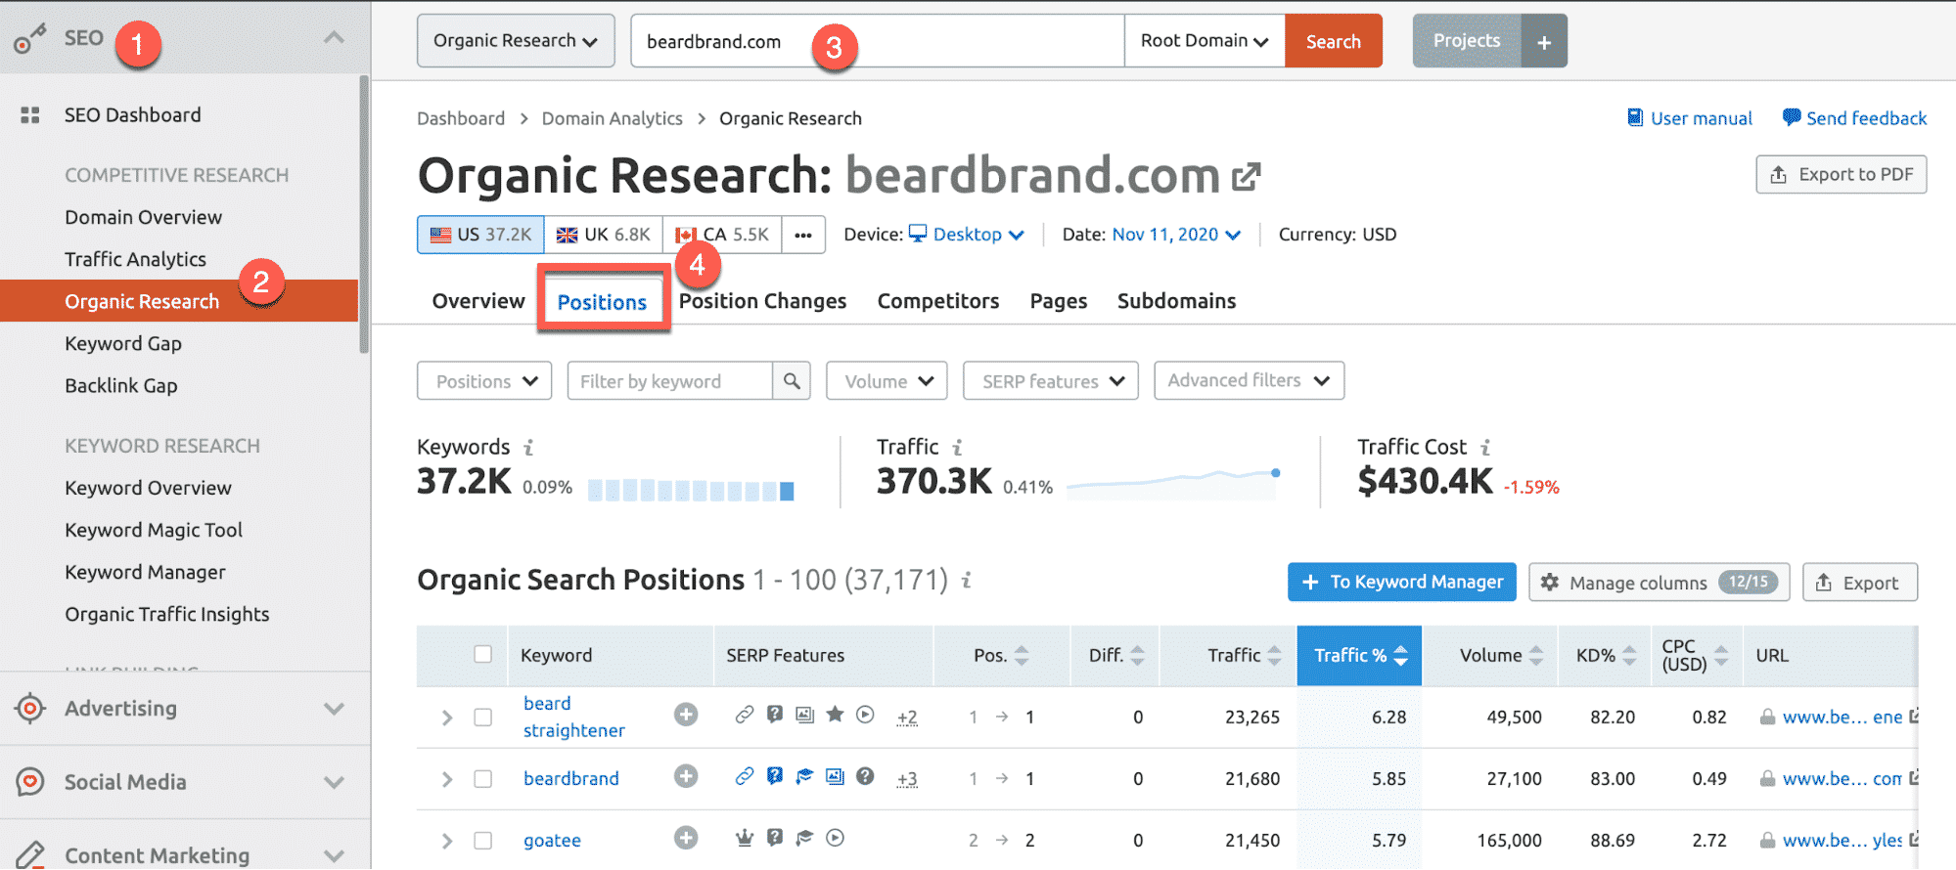Open the Root Domain dropdown
This screenshot has height=870, width=1956.
[x=1204, y=41]
